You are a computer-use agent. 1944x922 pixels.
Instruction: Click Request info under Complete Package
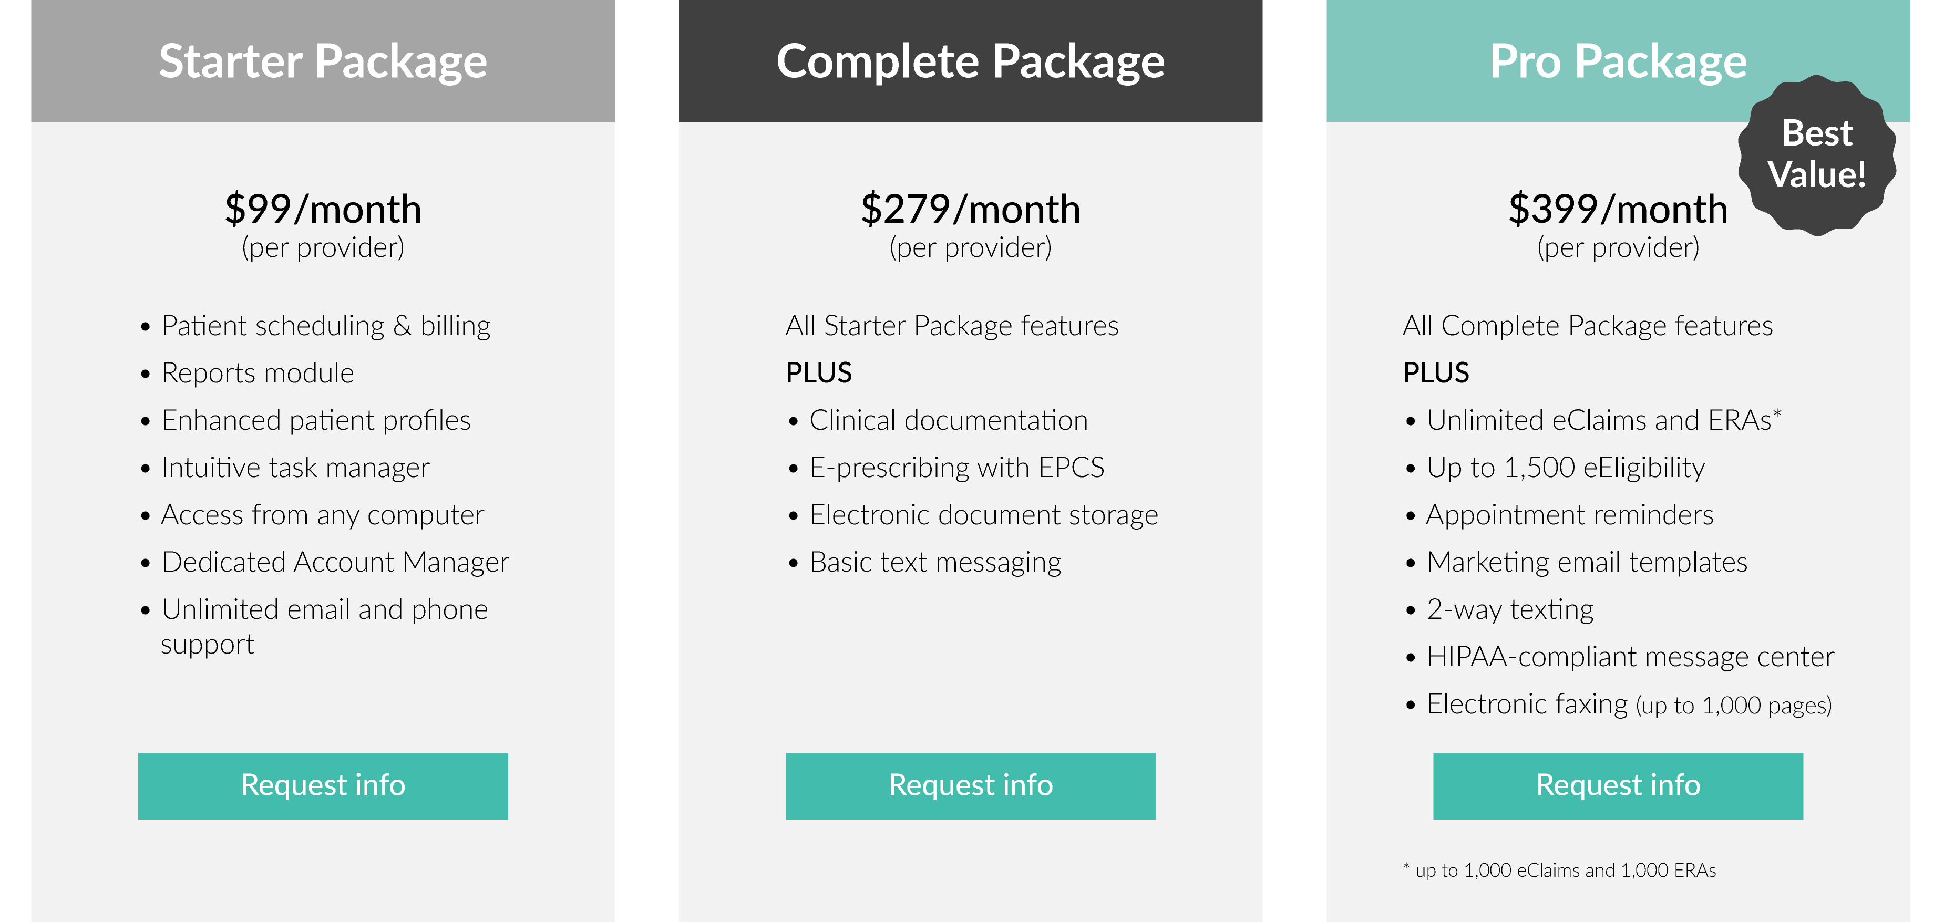pyautogui.click(x=971, y=785)
